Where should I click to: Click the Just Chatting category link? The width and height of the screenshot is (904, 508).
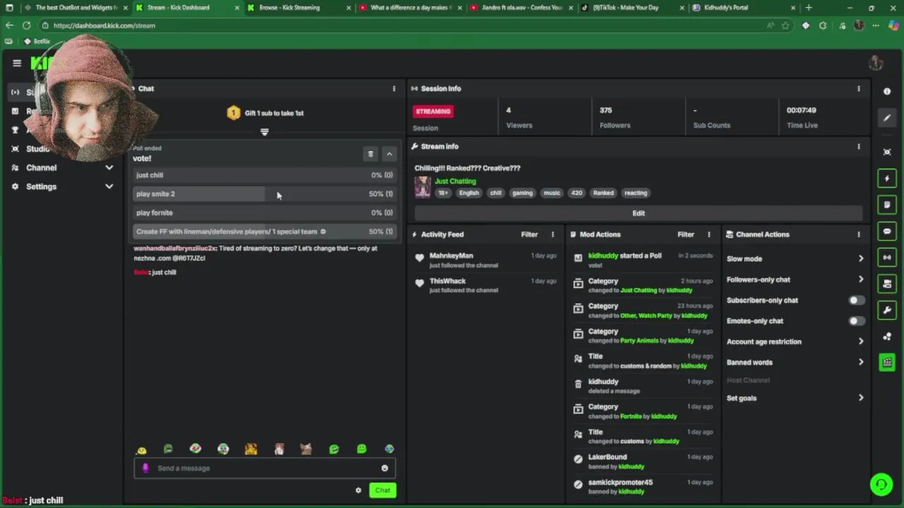click(x=456, y=181)
